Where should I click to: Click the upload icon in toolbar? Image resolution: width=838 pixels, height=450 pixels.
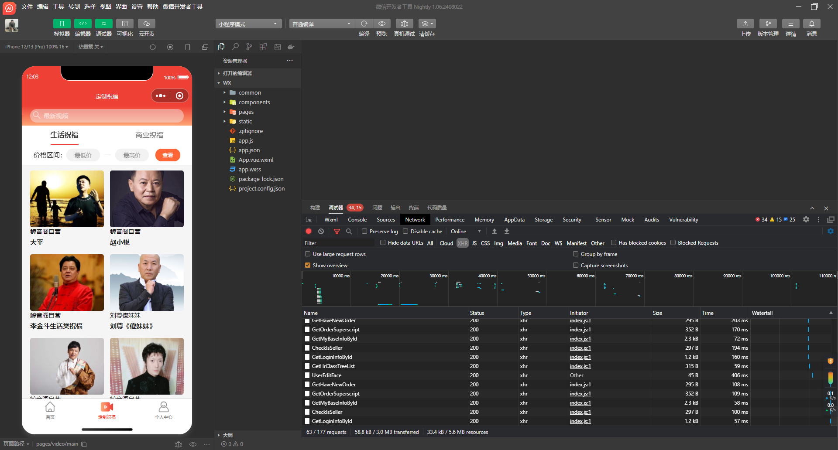745,24
